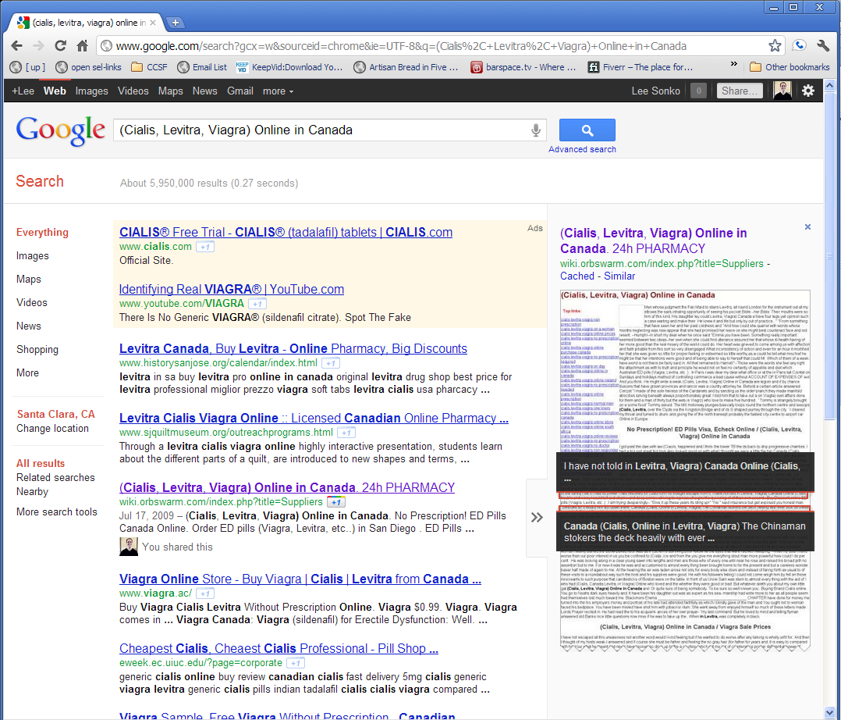Expand More search tools
The width and height of the screenshot is (841, 720).
click(57, 511)
